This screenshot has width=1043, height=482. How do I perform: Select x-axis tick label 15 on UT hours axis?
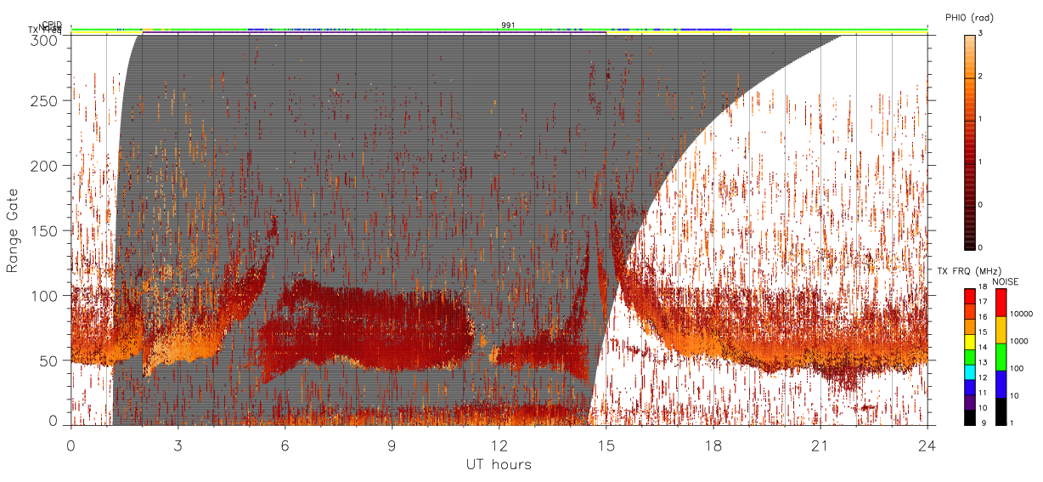click(x=606, y=444)
